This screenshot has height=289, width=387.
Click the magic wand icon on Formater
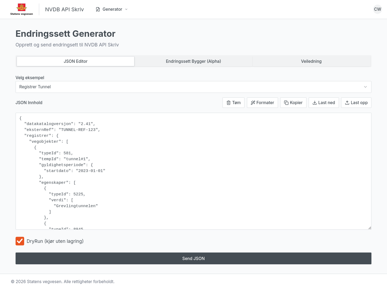click(x=253, y=103)
